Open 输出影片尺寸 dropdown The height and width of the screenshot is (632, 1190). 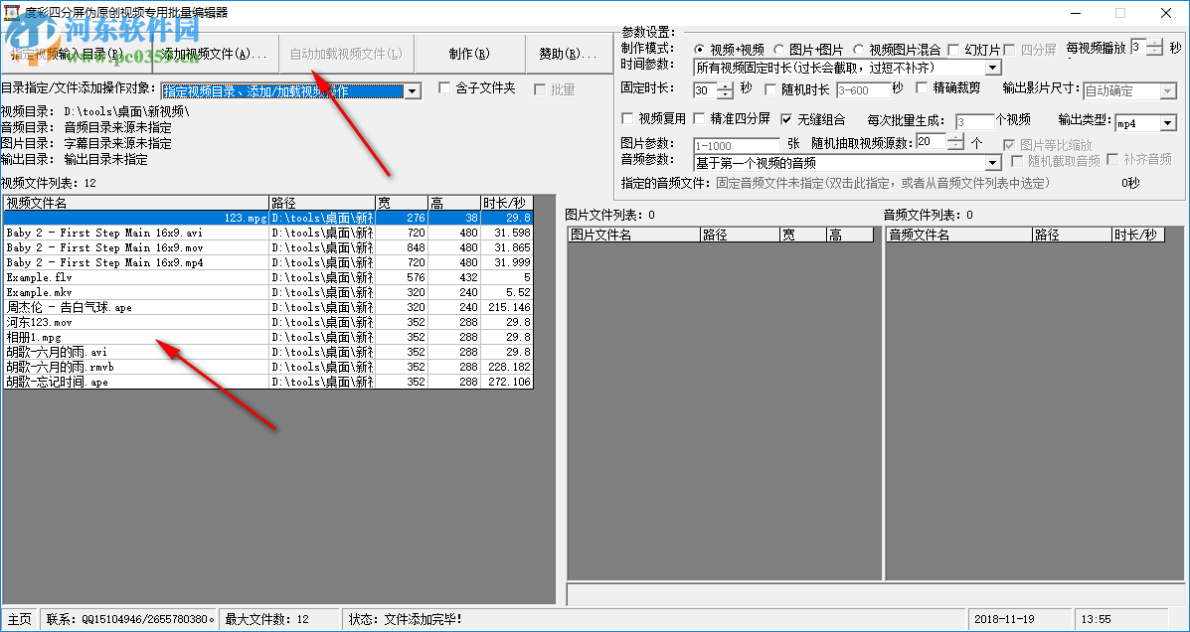1167,91
